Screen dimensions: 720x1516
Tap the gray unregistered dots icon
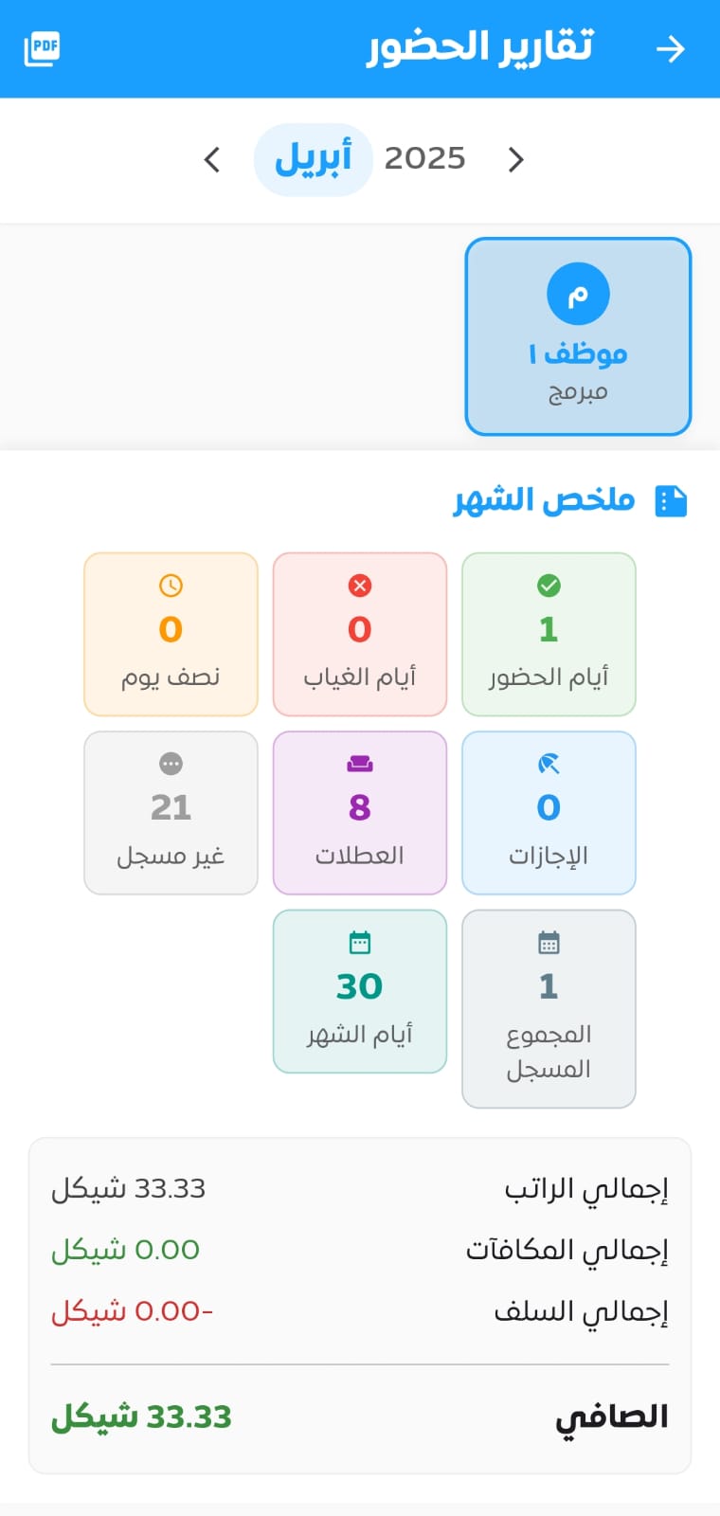tap(171, 764)
